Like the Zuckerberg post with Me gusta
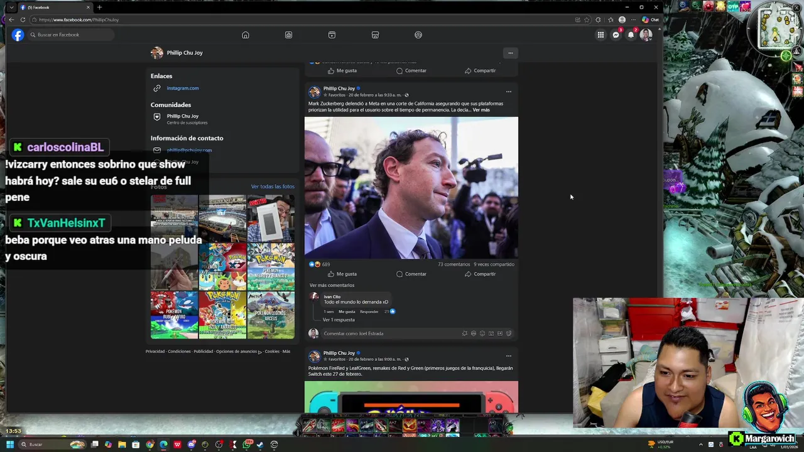The width and height of the screenshot is (804, 452). click(342, 274)
